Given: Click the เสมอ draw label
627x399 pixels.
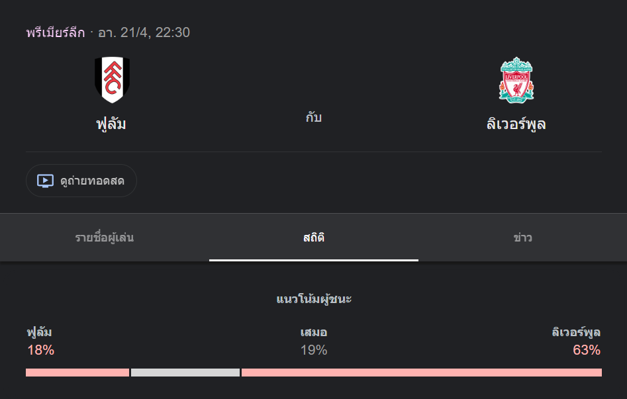Looking at the screenshot, I should click(x=314, y=332).
